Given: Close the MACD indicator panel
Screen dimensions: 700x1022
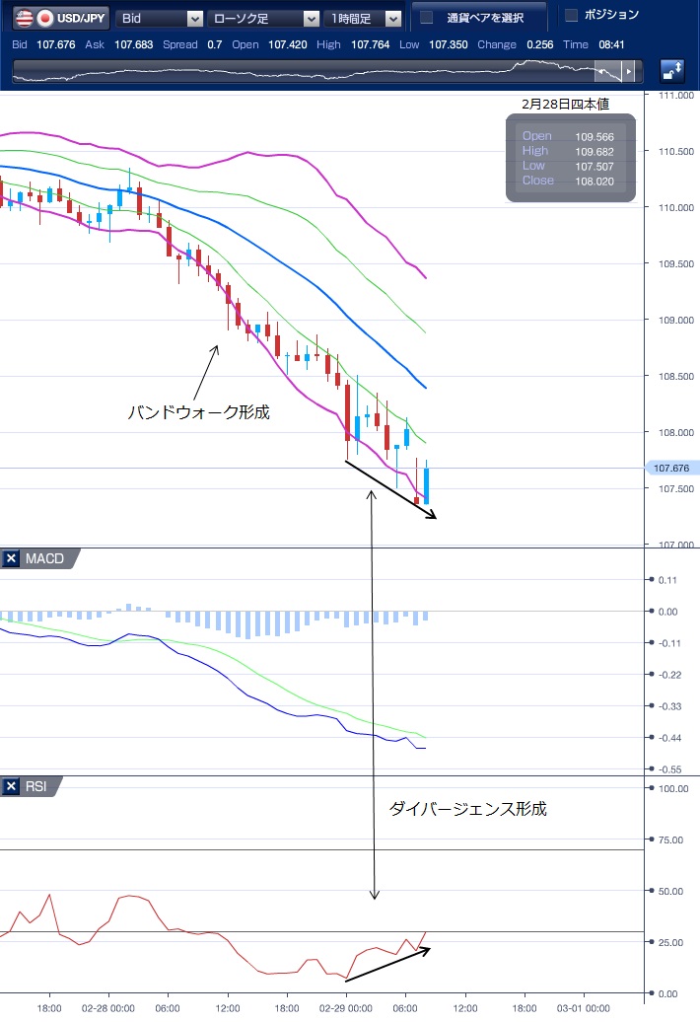Looking at the screenshot, I should click(x=12, y=559).
